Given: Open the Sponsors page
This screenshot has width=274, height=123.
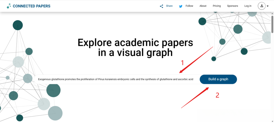Looking at the screenshot, I should (x=233, y=6).
